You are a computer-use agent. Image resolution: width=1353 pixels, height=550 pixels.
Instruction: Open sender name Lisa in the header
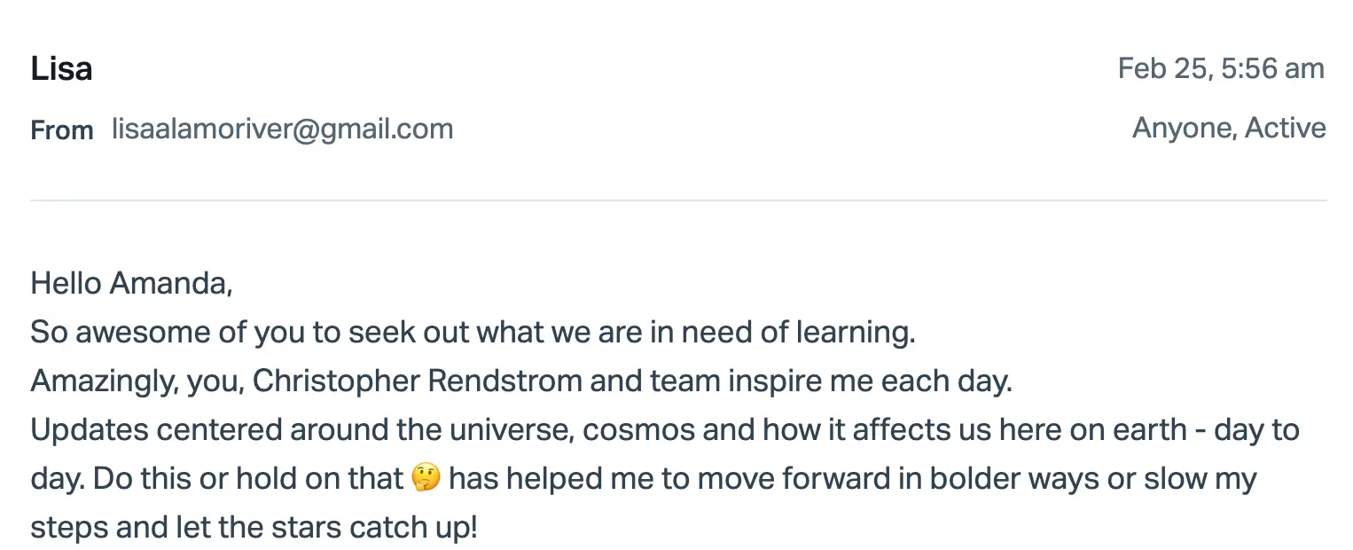(x=61, y=69)
